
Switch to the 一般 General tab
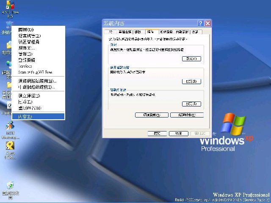click(111, 32)
